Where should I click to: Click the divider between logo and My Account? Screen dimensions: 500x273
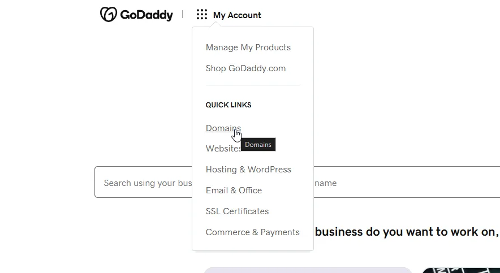(183, 15)
